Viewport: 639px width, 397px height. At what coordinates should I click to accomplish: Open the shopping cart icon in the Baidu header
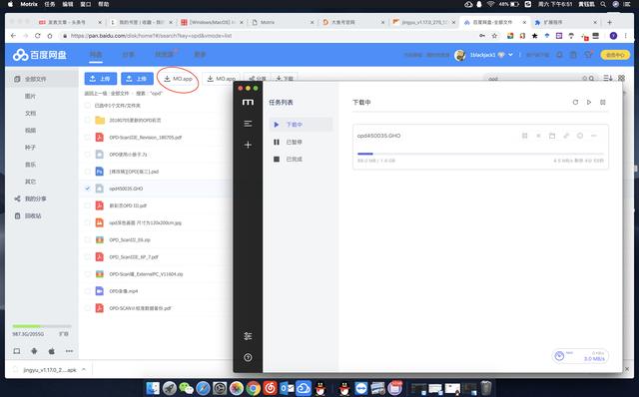tap(588, 55)
